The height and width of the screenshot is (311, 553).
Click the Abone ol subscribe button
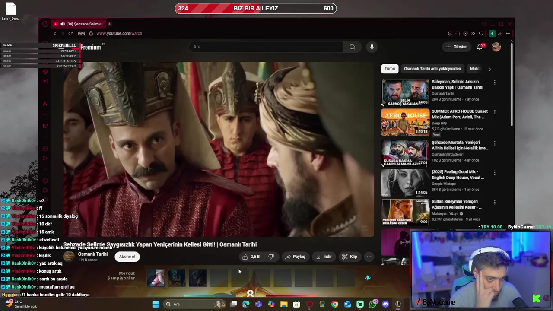tap(127, 257)
